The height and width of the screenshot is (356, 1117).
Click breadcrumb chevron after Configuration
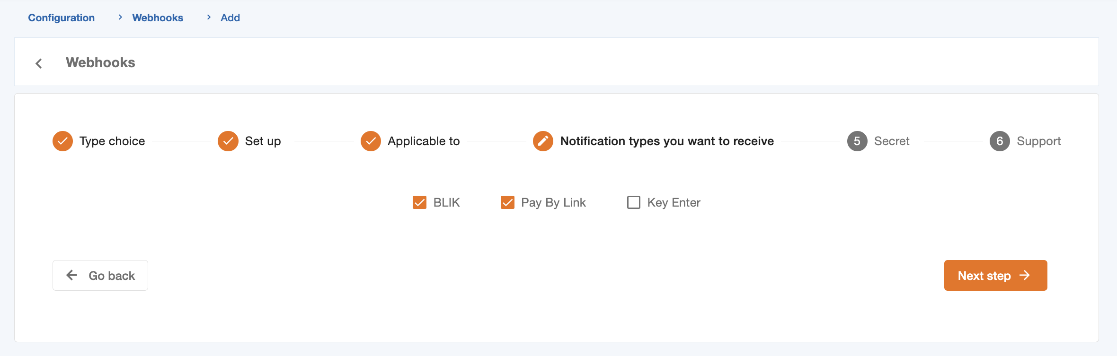pyautogui.click(x=120, y=17)
